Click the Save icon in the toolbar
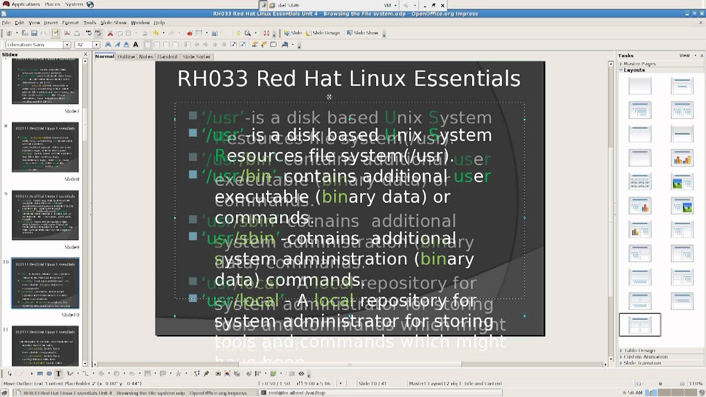The image size is (706, 397). (x=34, y=33)
